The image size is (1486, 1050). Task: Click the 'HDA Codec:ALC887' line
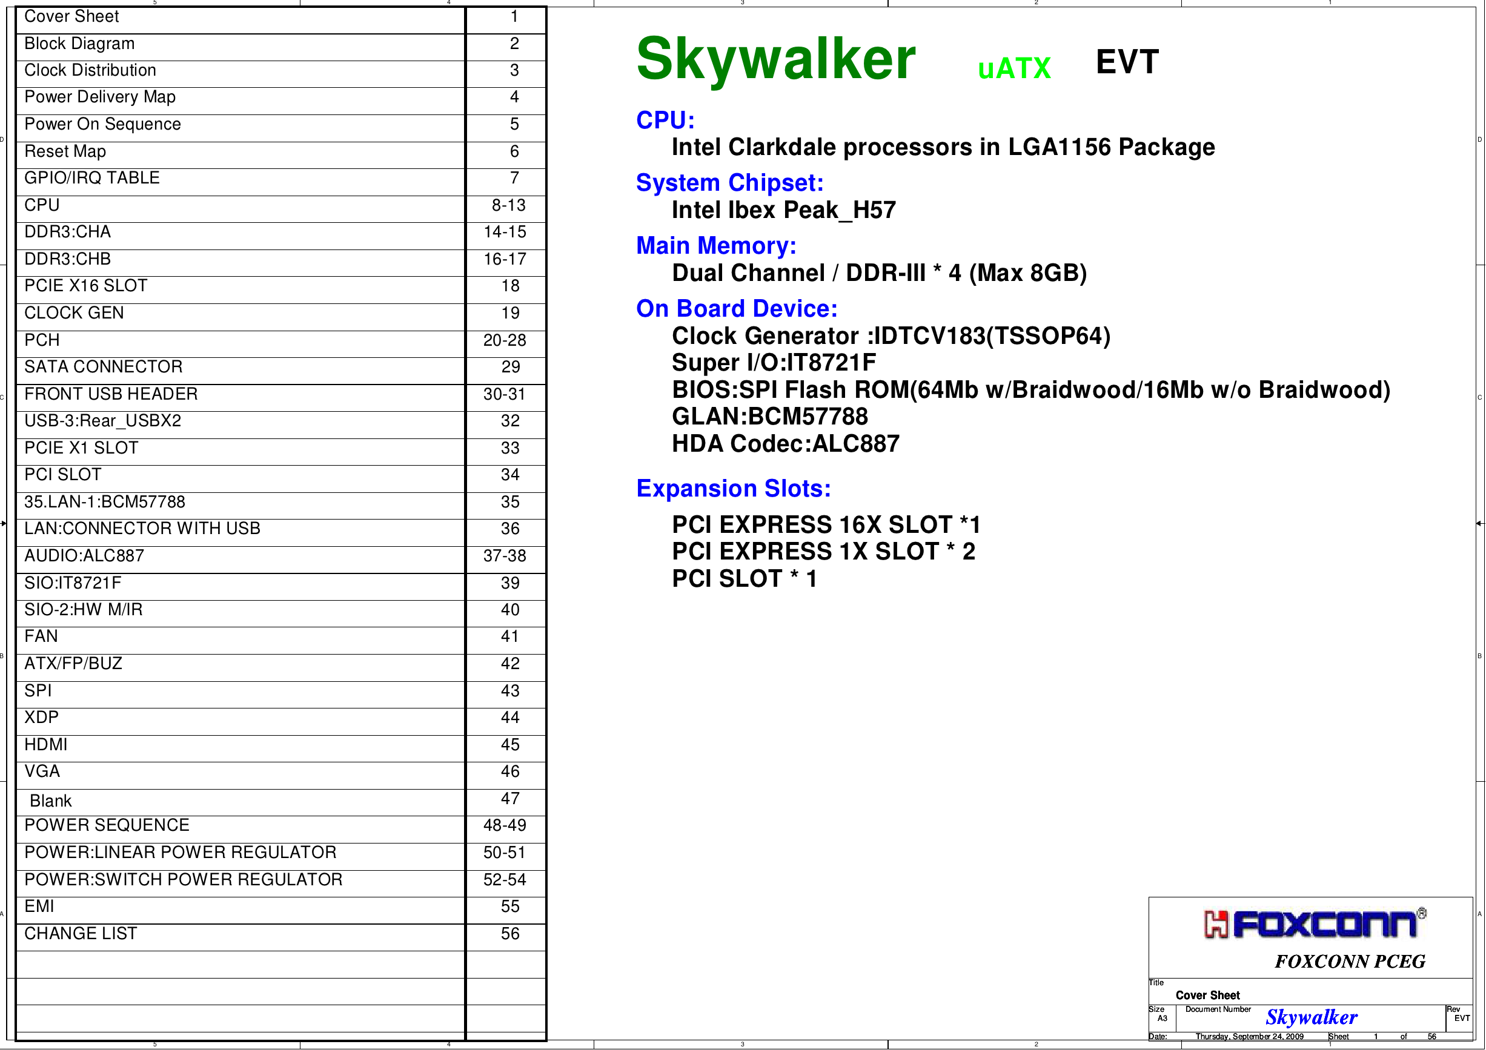point(786,444)
